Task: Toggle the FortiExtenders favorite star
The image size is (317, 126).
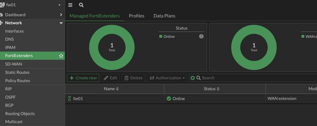Action: point(61,56)
